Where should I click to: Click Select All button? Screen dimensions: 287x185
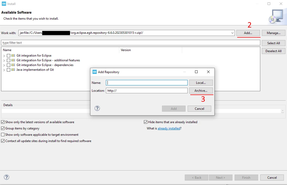click(x=273, y=43)
